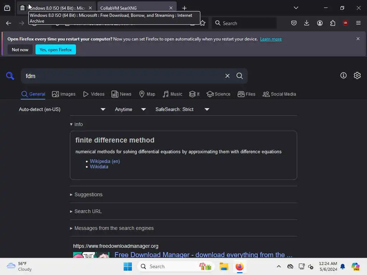Screen dimensions: 367x275
Task: Open File Explorer from the taskbar
Action: click(224, 266)
